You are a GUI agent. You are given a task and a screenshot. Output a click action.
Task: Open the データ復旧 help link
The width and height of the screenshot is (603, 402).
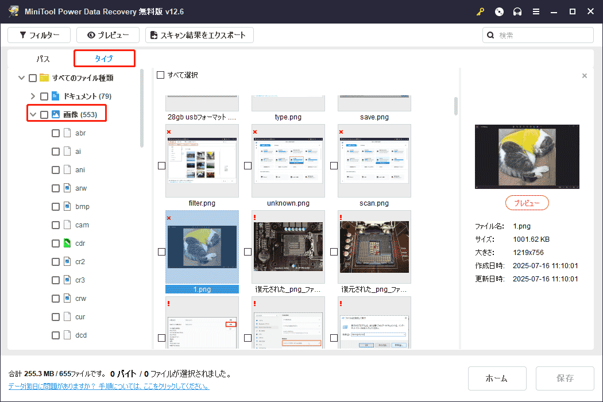click(x=109, y=386)
